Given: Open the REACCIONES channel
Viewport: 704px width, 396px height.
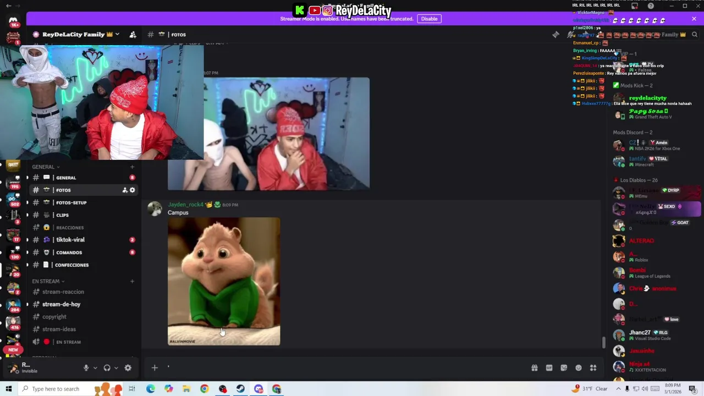Looking at the screenshot, I should point(82,227).
